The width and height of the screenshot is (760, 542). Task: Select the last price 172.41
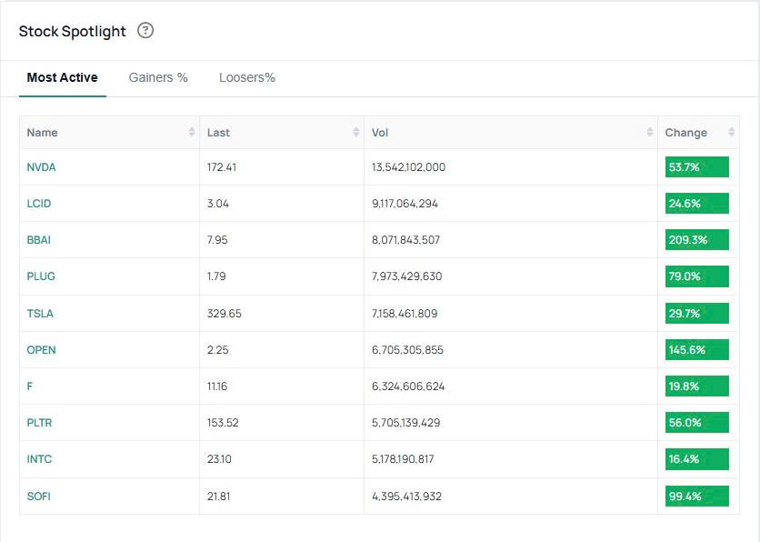pyautogui.click(x=222, y=167)
